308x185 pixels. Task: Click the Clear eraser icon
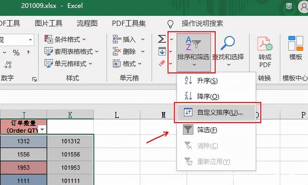click(x=162, y=63)
